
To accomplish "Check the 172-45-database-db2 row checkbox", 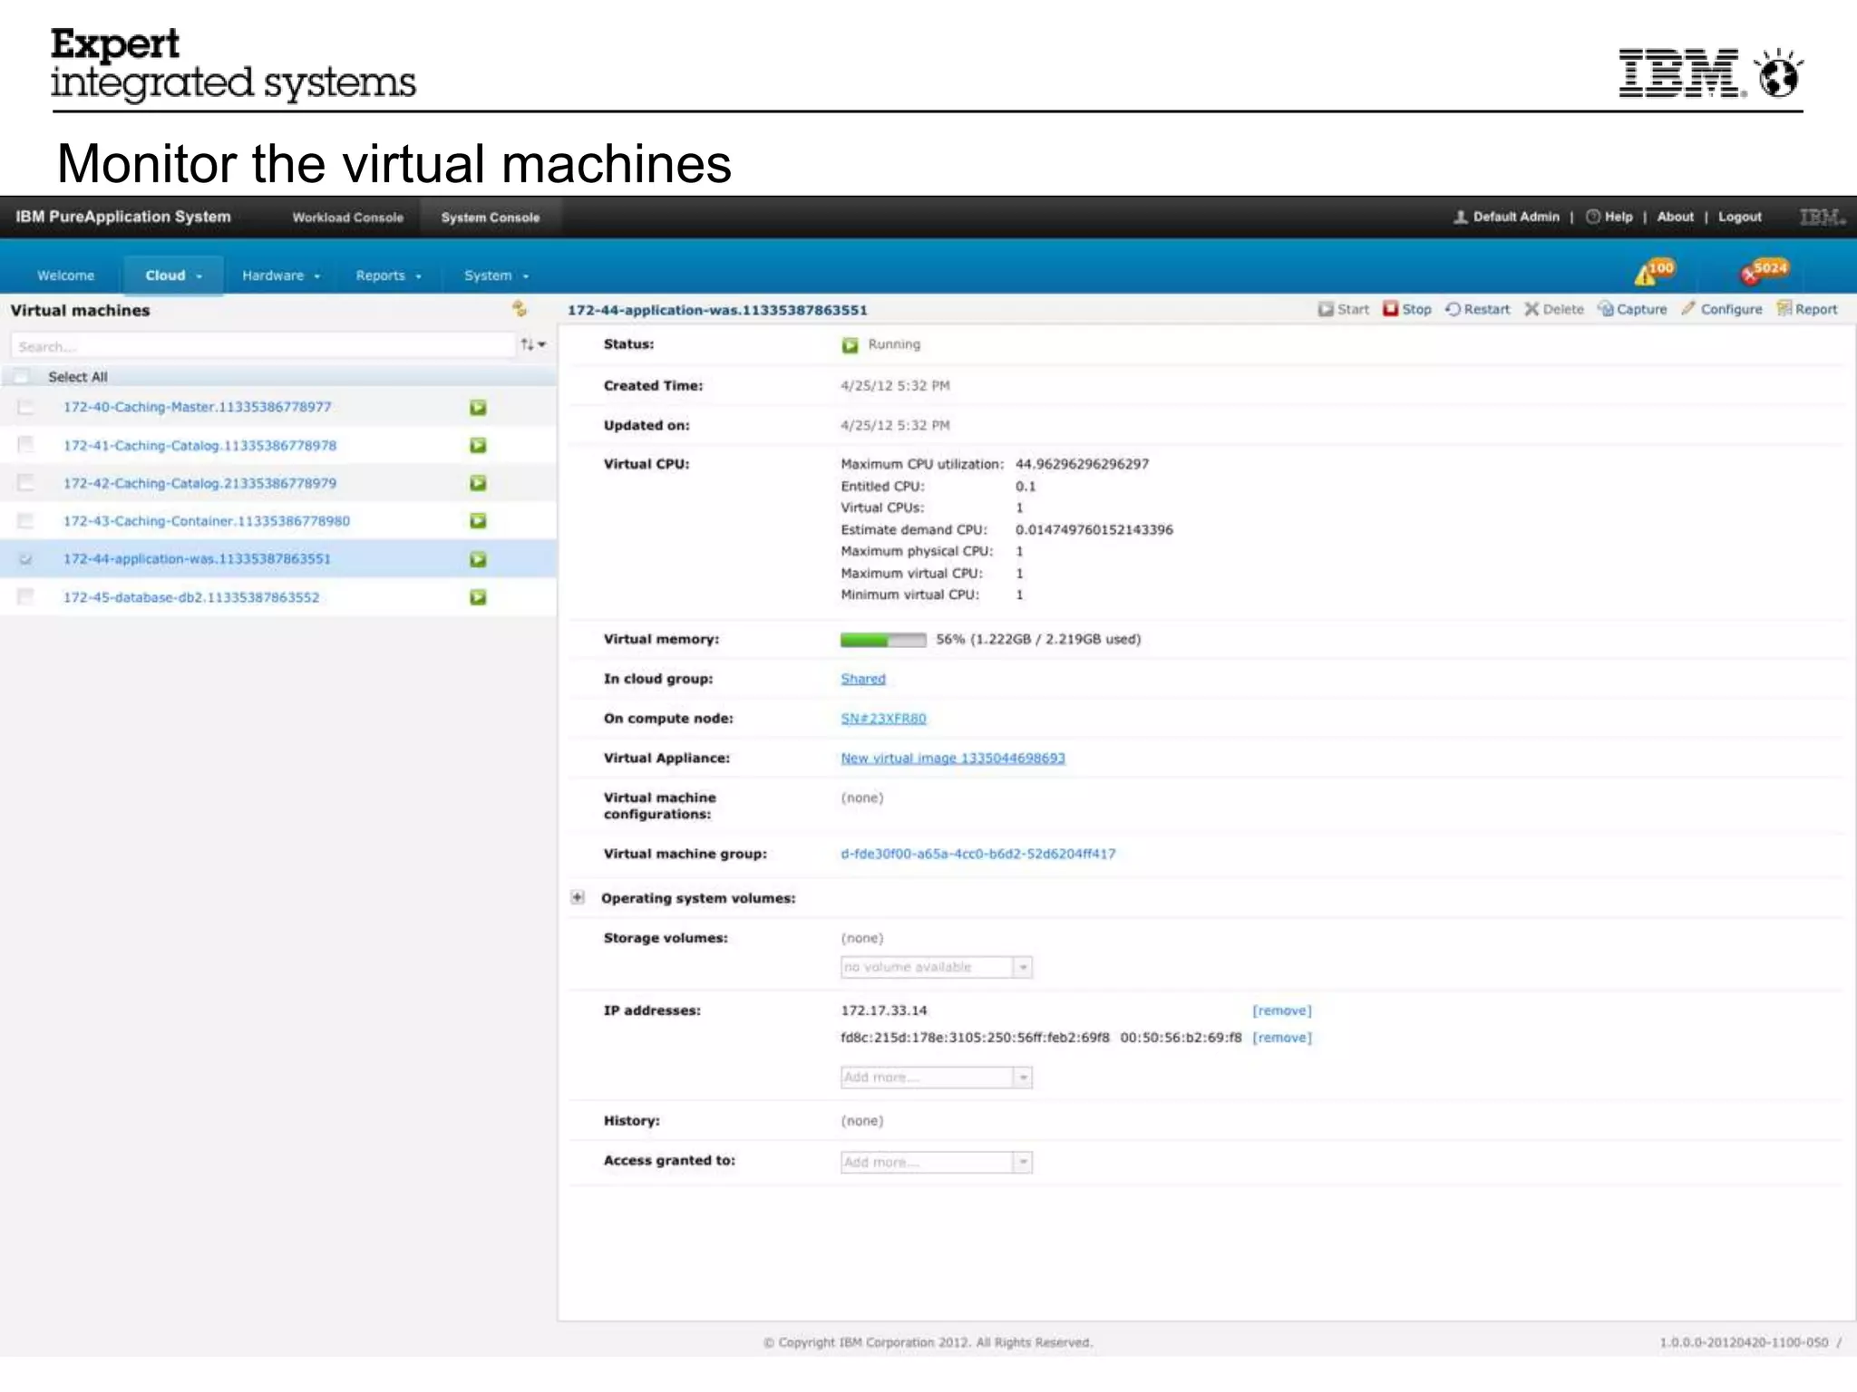I will [x=25, y=596].
